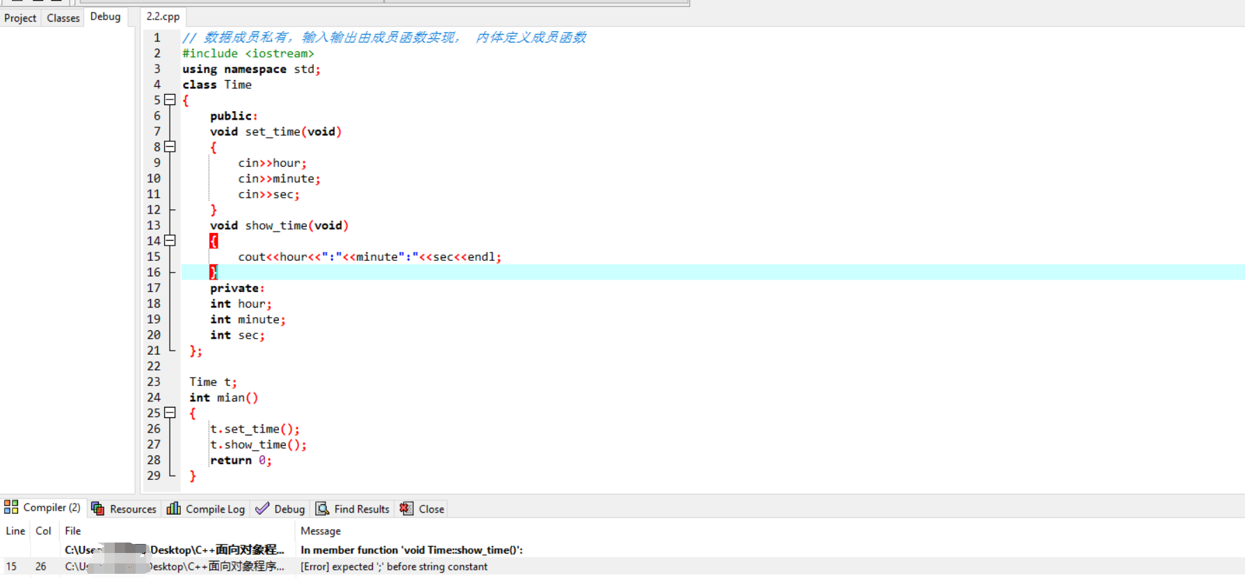The width and height of the screenshot is (1245, 578).
Task: Sort errors by Line column header
Action: pos(15,531)
